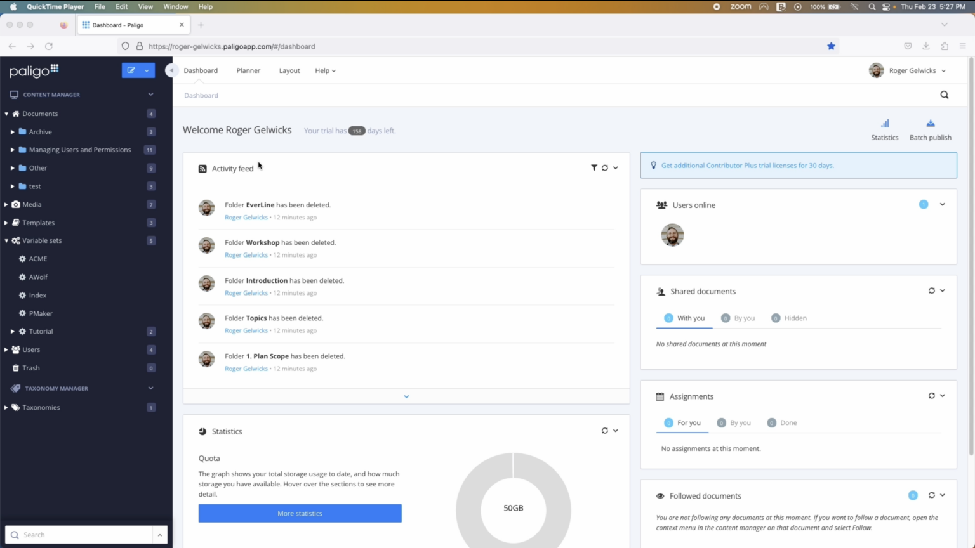Select the For you assignments tab
The image size is (975, 548).
[682, 423]
